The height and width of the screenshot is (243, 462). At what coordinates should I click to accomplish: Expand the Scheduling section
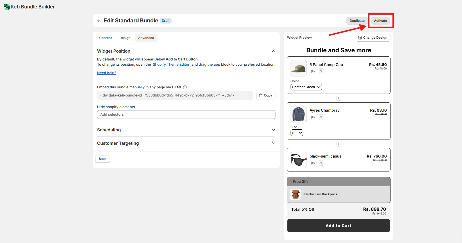point(273,130)
